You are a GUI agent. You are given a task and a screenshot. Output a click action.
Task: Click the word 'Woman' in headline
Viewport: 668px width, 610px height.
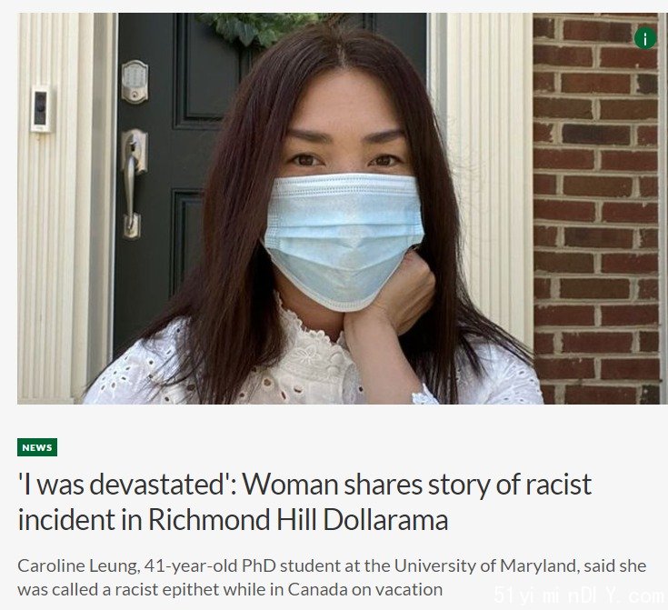290,485
